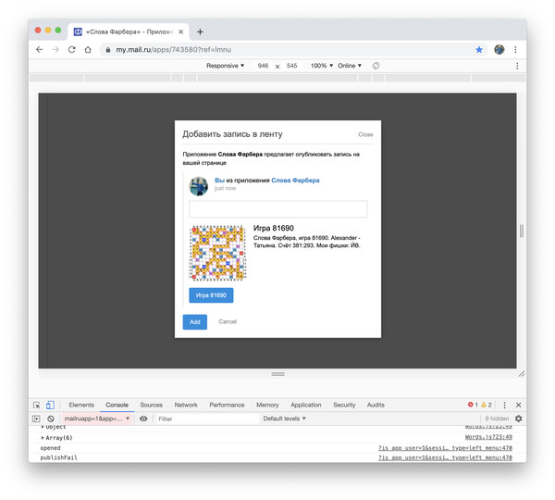Open the DevTools customize menu
This screenshot has height=500, width=555.
504,405
